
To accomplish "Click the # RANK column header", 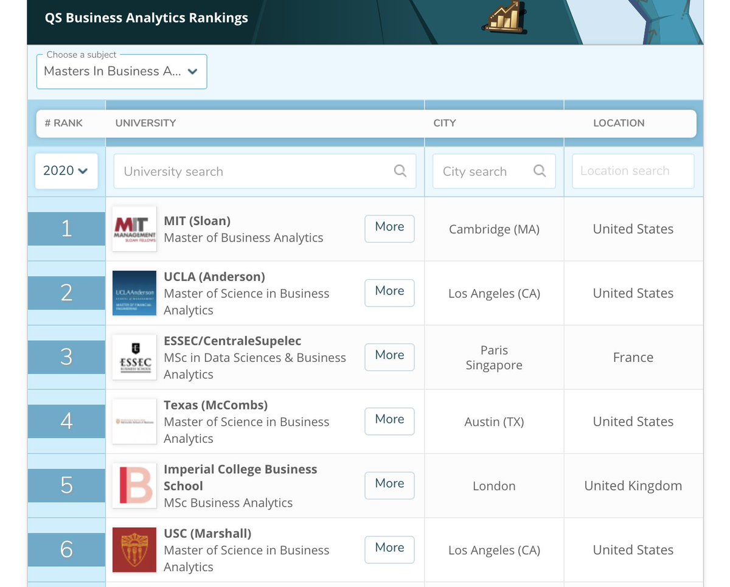I will pos(64,123).
